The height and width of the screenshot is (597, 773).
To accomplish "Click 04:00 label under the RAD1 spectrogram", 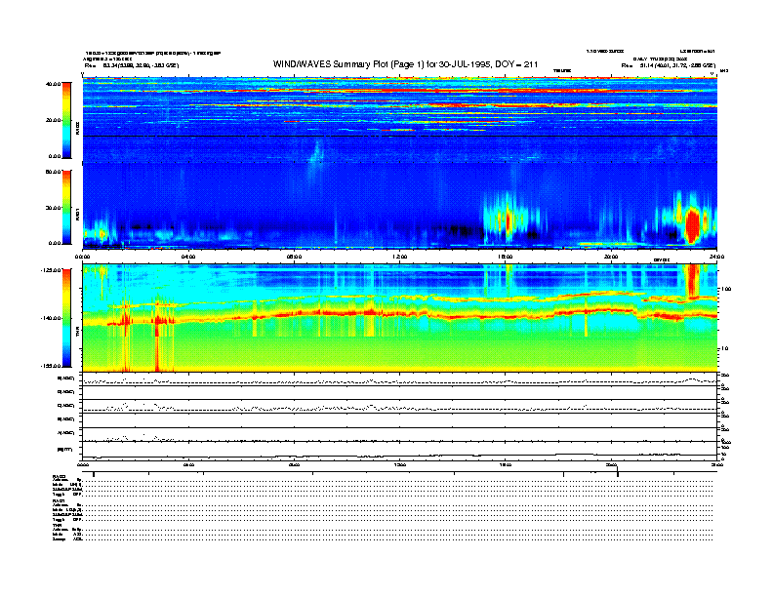I will tap(188, 257).
